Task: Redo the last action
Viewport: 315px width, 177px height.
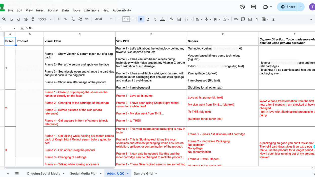Action: [x=18, y=19]
